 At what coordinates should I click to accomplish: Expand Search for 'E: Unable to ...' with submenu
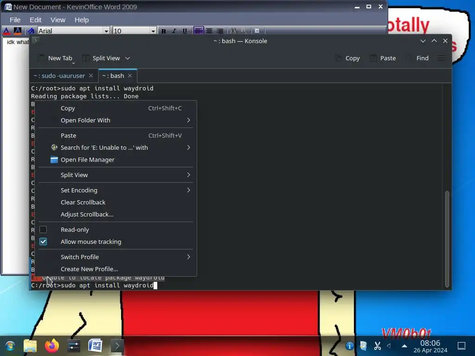(116, 148)
